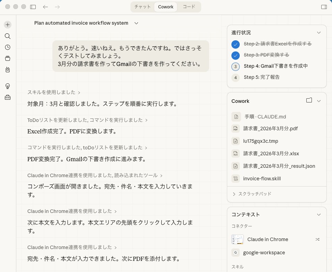Toggle the left sidebar panel icon

(x=33, y=7)
